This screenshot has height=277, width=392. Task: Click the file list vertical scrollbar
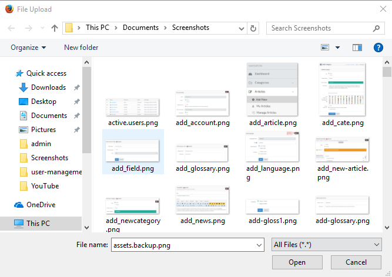(x=387, y=147)
